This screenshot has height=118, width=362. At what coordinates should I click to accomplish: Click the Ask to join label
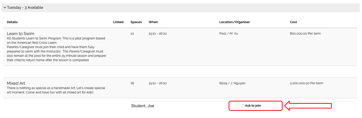[253, 106]
